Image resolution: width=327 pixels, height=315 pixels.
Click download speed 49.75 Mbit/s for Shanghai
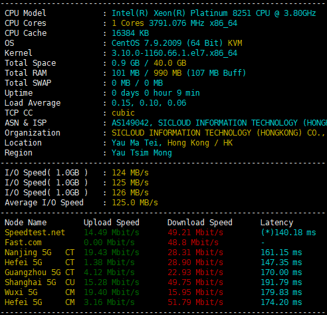click(x=195, y=282)
